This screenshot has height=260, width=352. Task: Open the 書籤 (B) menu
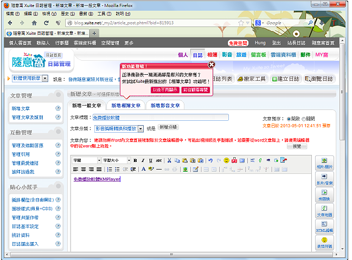coord(86,14)
